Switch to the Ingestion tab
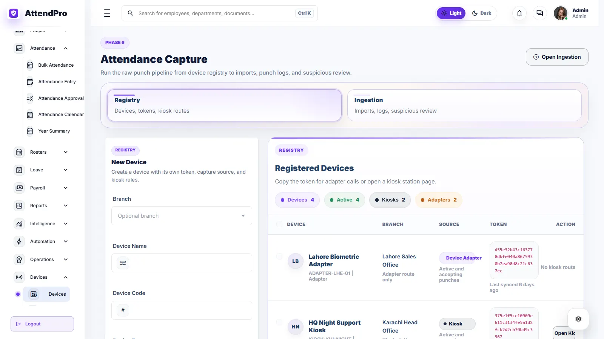Screen dimensions: 604x339 (x=464, y=105)
